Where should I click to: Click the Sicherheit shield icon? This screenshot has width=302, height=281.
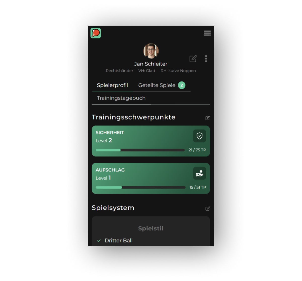click(x=200, y=136)
